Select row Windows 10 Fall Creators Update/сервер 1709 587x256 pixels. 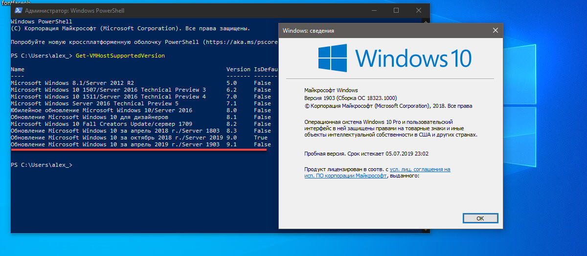click(x=141, y=124)
